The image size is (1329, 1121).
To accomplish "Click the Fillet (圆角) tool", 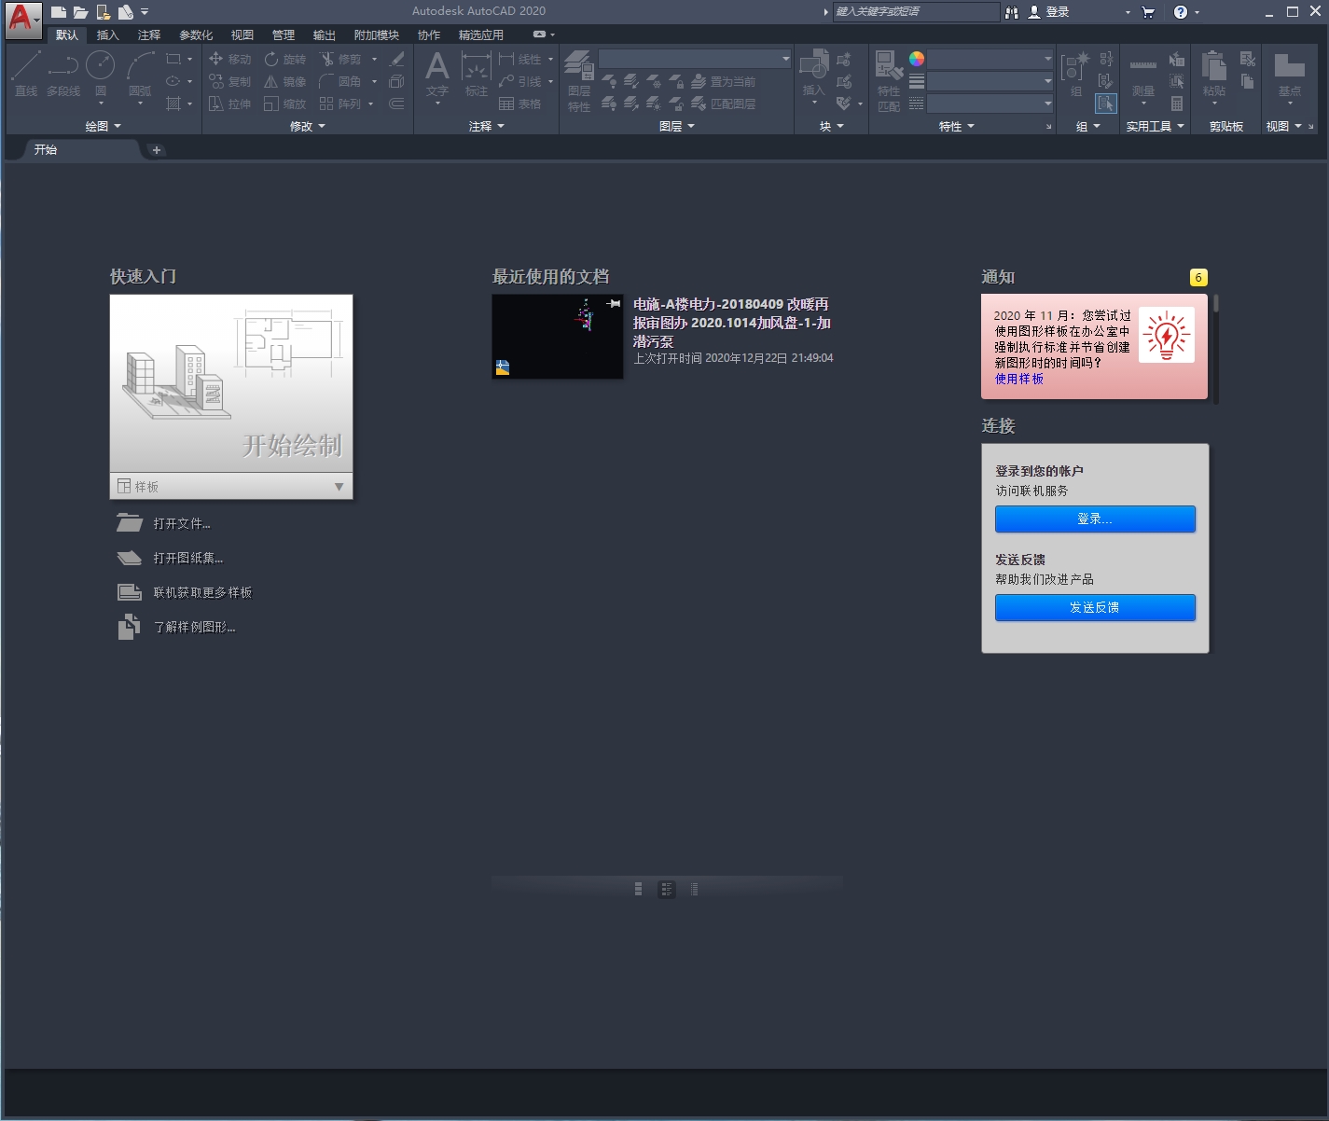I will click(340, 81).
